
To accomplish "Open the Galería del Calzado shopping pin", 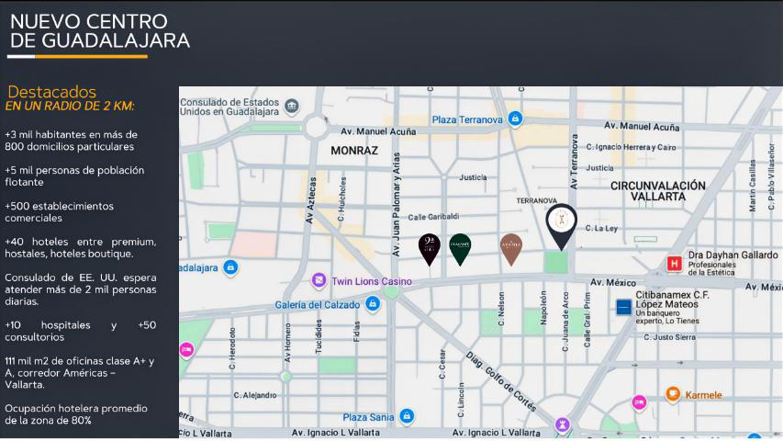I will 372,303.
